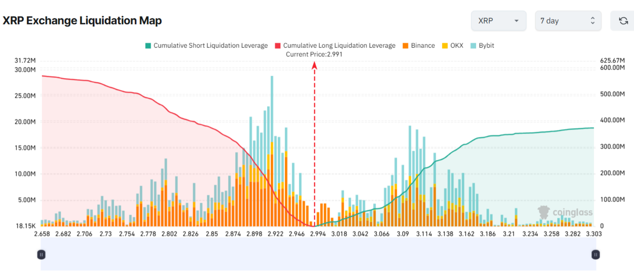
Task: Toggle Cumulative Long Liquidation Leverage legend
Action: tap(339, 45)
